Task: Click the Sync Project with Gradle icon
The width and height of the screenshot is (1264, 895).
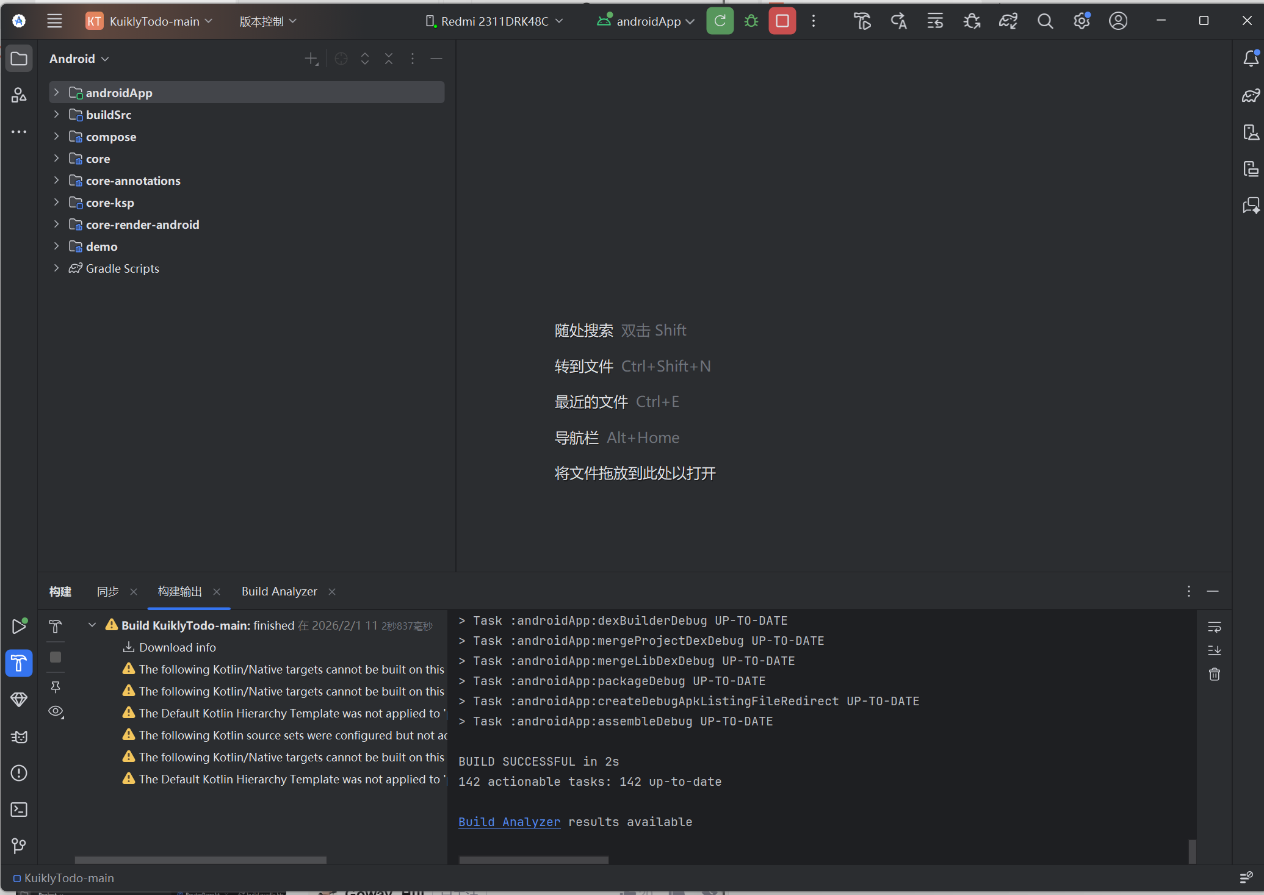Action: 1008,21
